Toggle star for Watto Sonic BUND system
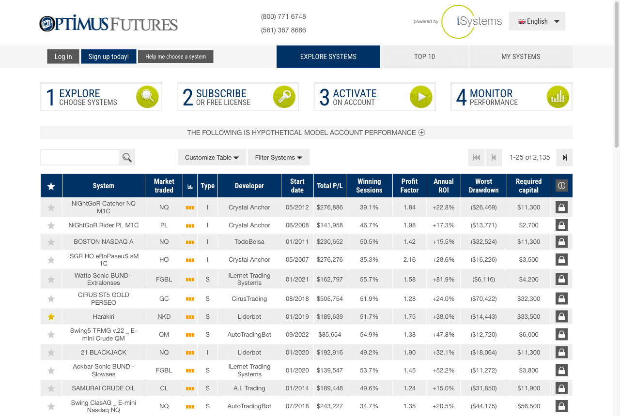620x416 pixels. [x=51, y=280]
